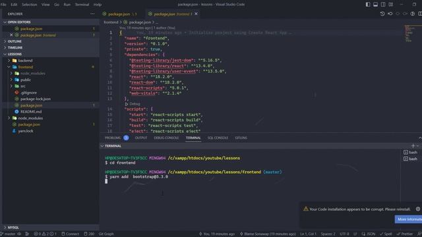Switch to SQL Console tab

coord(218,138)
